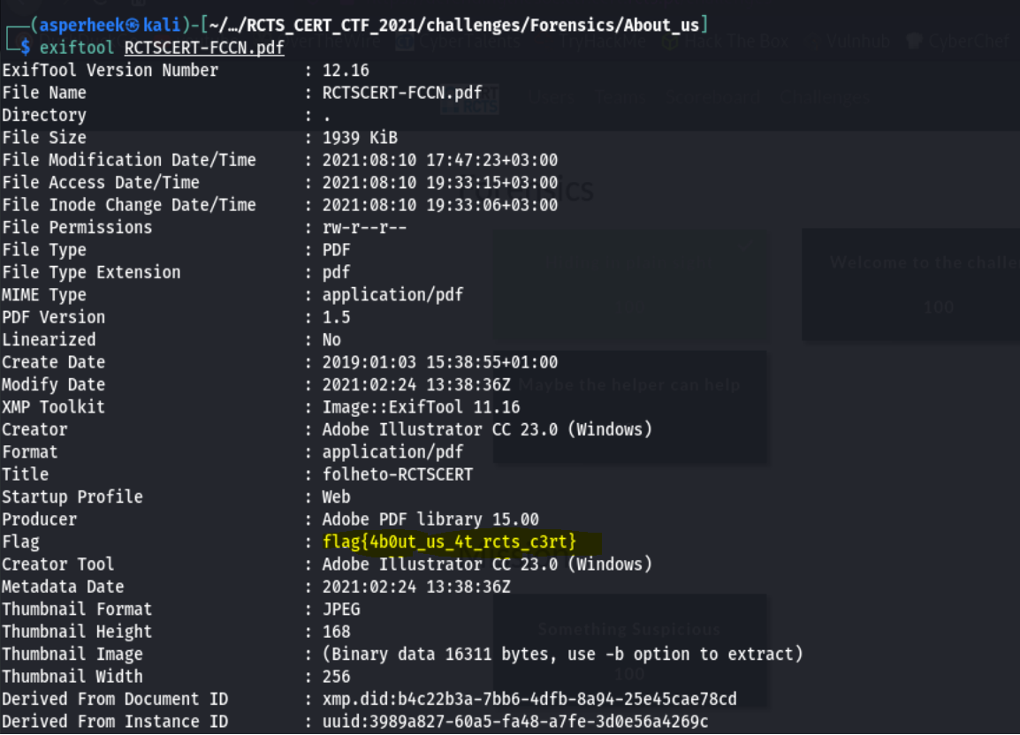Viewport: 1020px width, 735px height.
Task: Click the underlined RCTSCERT-FCCN.pdf argument in the command
Action: (204, 48)
